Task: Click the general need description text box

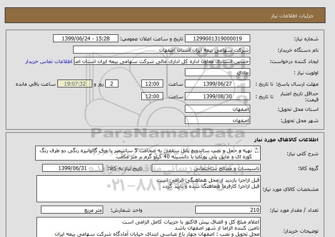Action: pos(148,154)
